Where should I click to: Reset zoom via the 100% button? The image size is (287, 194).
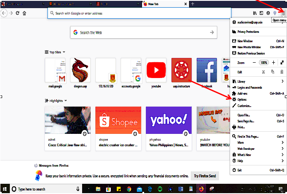(264, 63)
